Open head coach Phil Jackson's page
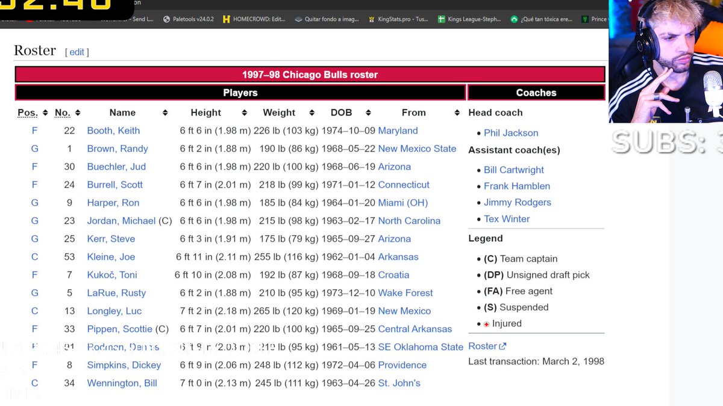This screenshot has height=406, width=723. (x=511, y=133)
